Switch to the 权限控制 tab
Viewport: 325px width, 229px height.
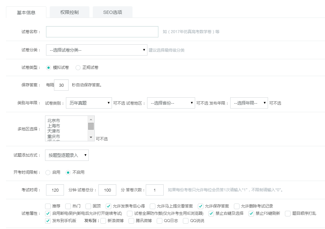tap(69, 12)
